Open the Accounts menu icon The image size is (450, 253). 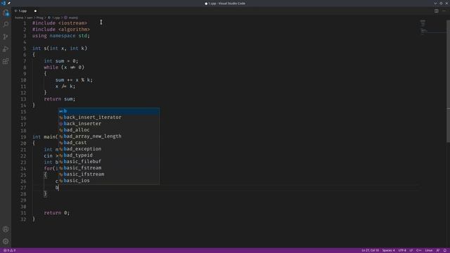(x=6, y=229)
